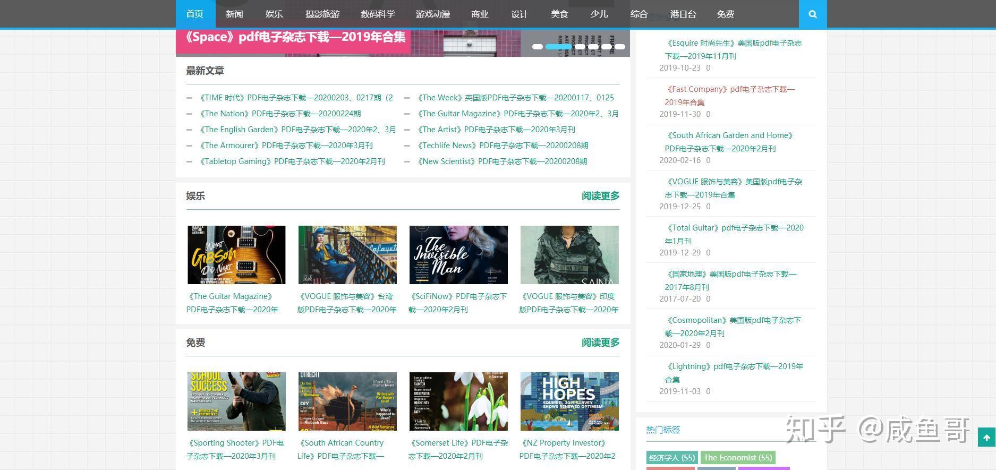This screenshot has height=470, width=996.
Task: Select the 港日台 menu item
Action: click(x=683, y=14)
